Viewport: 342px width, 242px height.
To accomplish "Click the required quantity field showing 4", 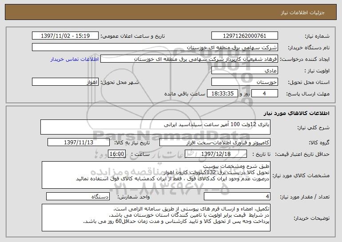I will pos(237,197).
